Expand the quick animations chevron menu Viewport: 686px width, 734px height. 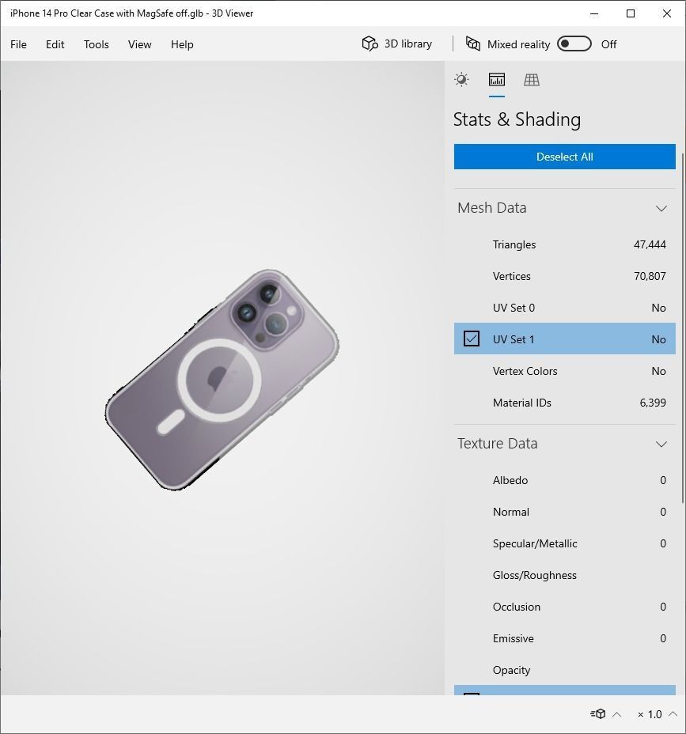pyautogui.click(x=617, y=714)
